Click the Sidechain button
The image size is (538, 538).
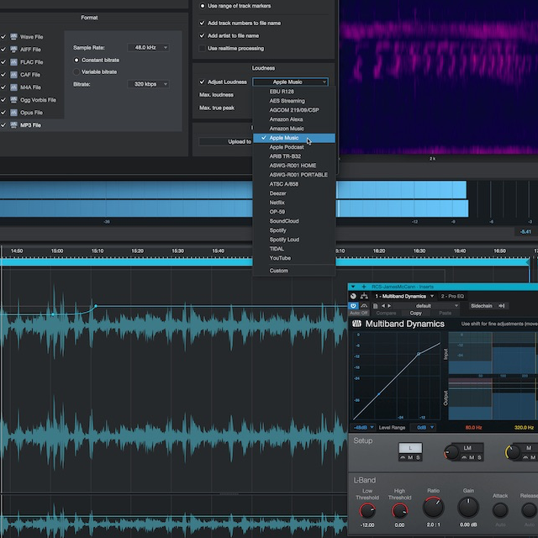pyautogui.click(x=482, y=306)
